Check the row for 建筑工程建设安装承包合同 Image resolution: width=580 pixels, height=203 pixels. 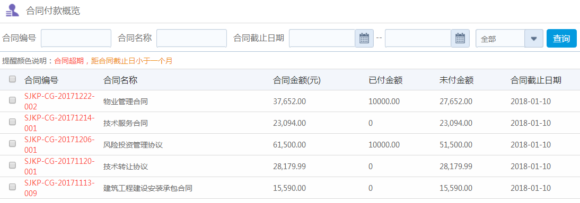coord(13,187)
